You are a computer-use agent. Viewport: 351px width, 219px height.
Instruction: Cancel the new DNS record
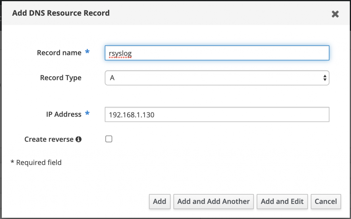click(326, 202)
